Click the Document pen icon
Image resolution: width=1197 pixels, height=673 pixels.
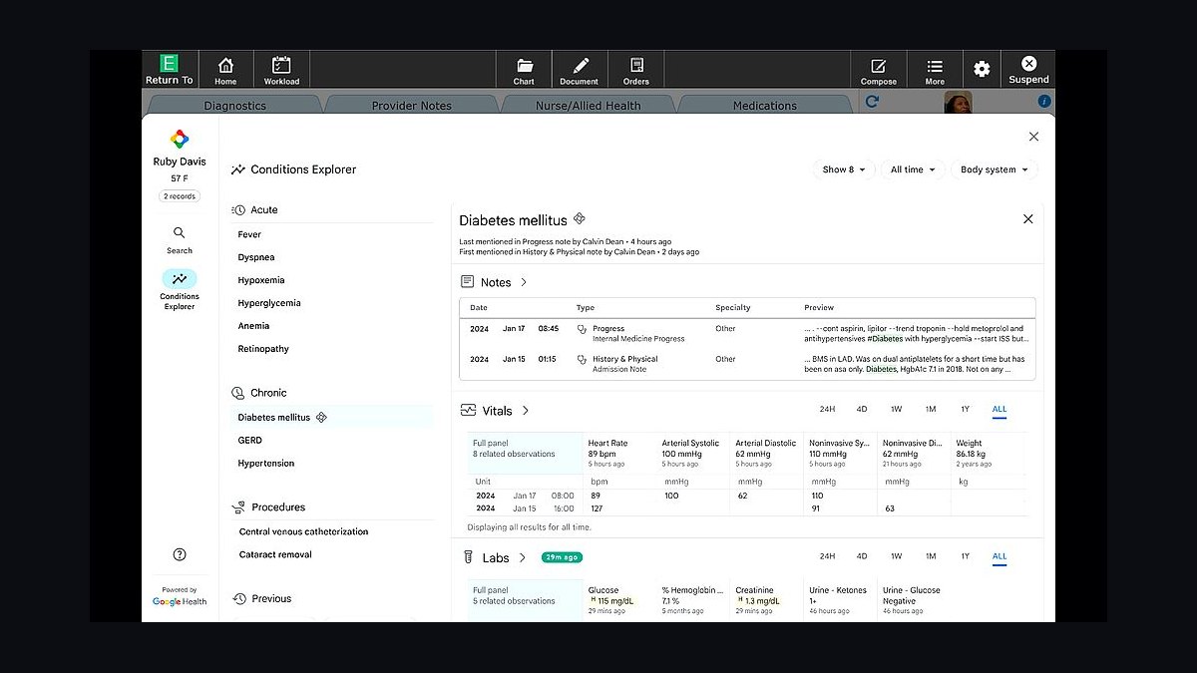point(580,65)
